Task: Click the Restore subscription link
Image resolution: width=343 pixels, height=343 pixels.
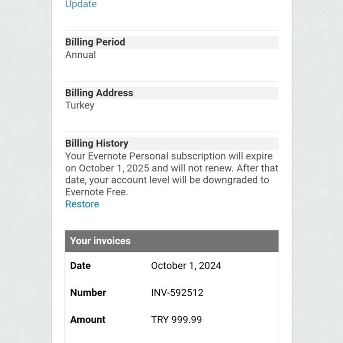Action: 82,204
